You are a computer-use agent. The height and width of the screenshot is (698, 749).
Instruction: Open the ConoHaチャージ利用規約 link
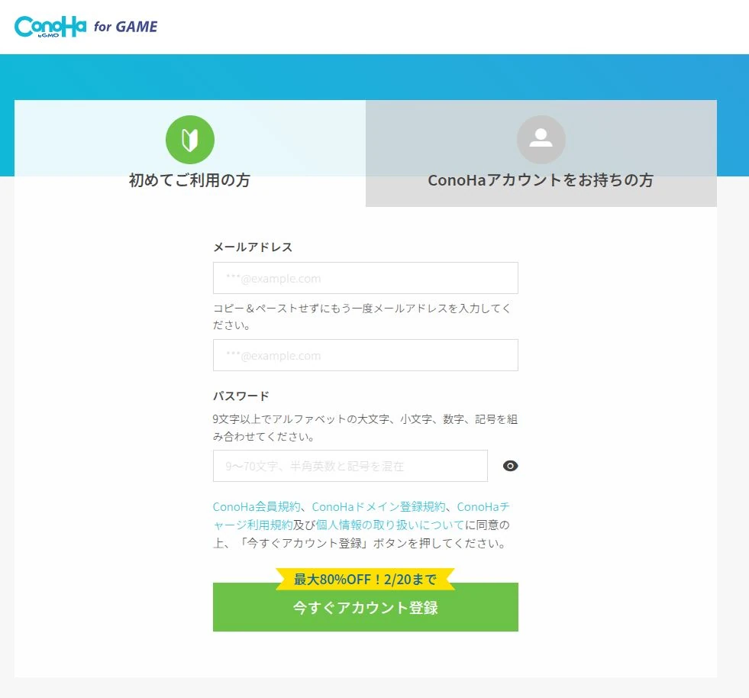(361, 516)
